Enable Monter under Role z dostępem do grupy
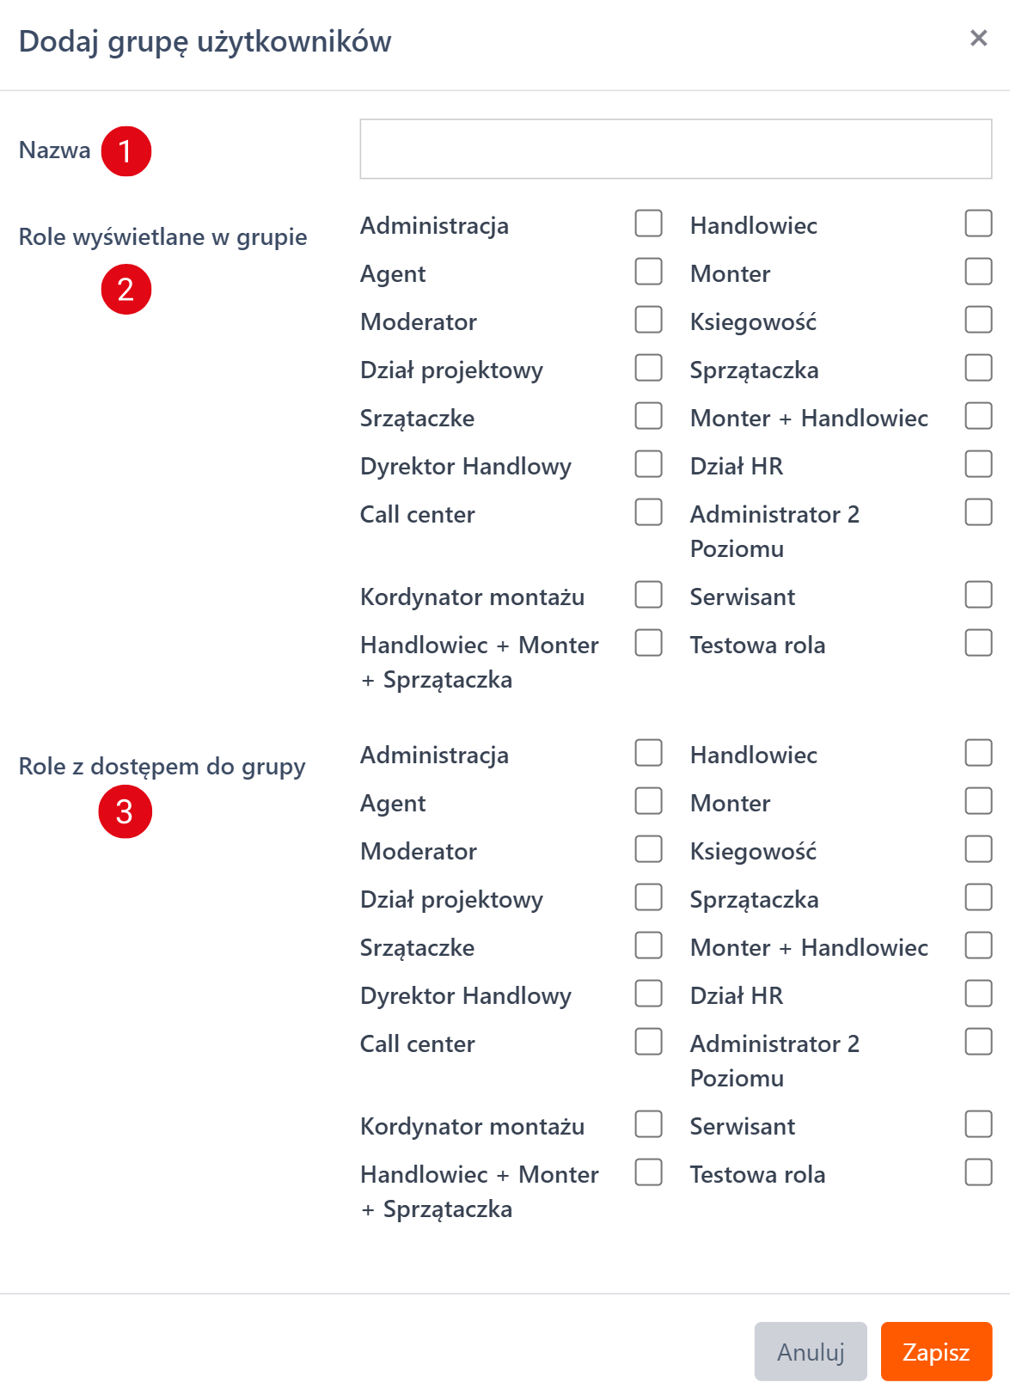 click(x=978, y=801)
